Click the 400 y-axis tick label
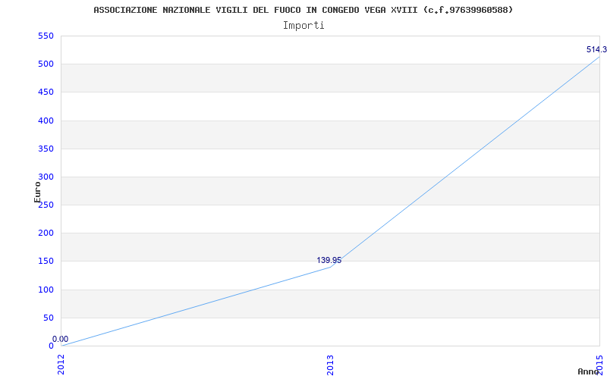This screenshot has width=607, height=379. (46, 121)
